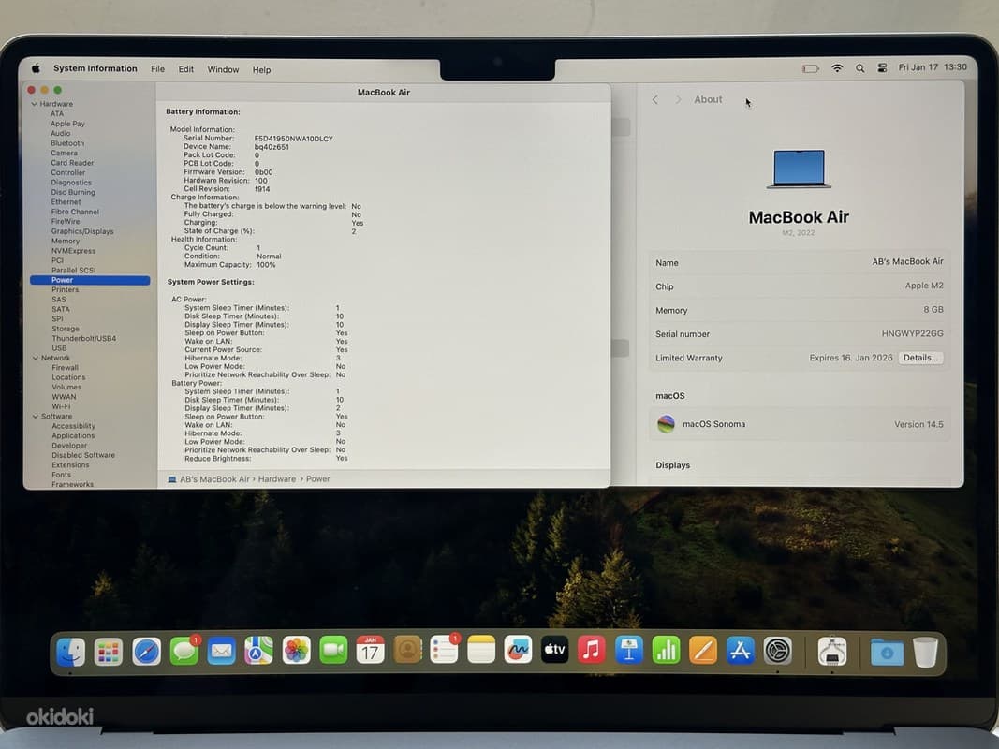The width and height of the screenshot is (999, 749).
Task: Open System Settings from the Dock
Action: [x=778, y=651]
